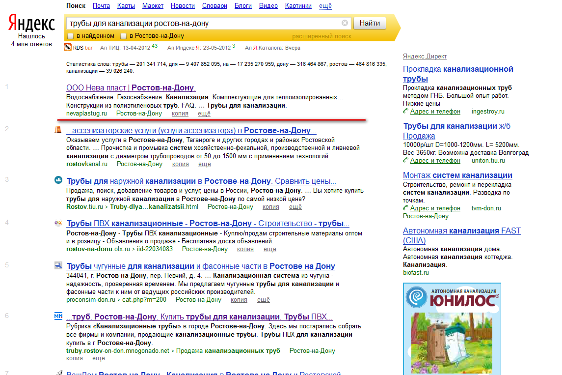
Task: Click the "Ап Индекс Я: 23-05-2012" text
Action: [199, 48]
